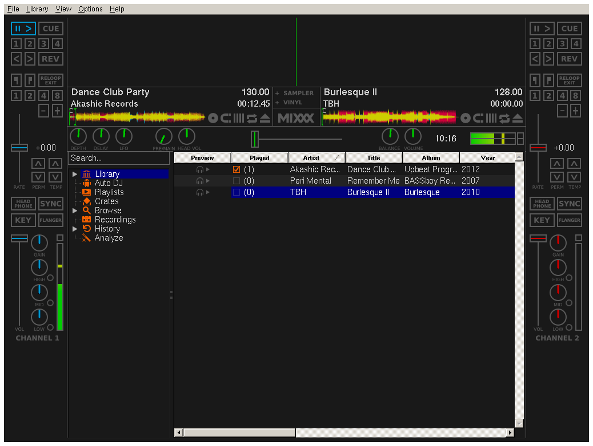Toggle play/pause on deck 2
This screenshot has height=446, width=593.
tap(542, 29)
